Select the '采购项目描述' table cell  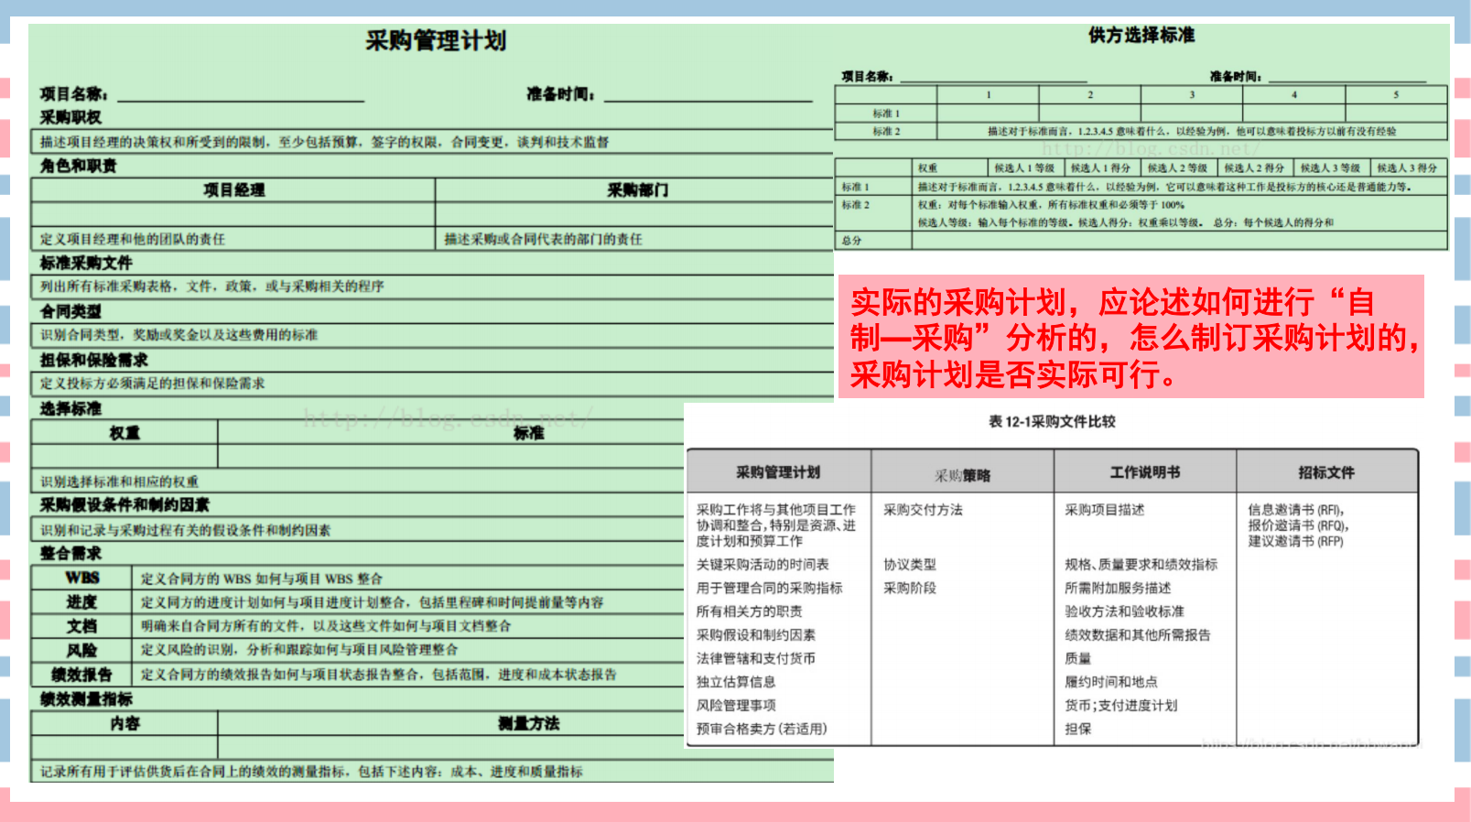pos(1105,510)
